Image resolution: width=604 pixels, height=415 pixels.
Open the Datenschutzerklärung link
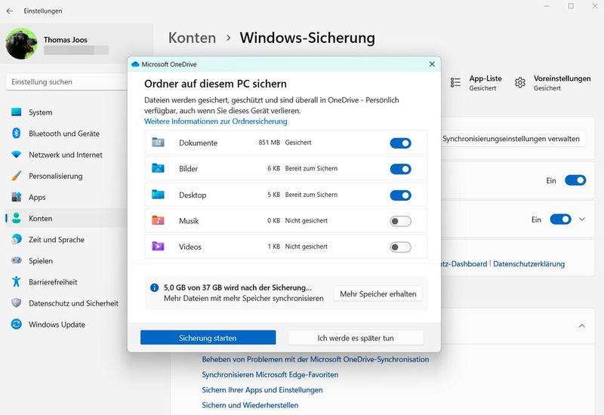[x=529, y=263]
